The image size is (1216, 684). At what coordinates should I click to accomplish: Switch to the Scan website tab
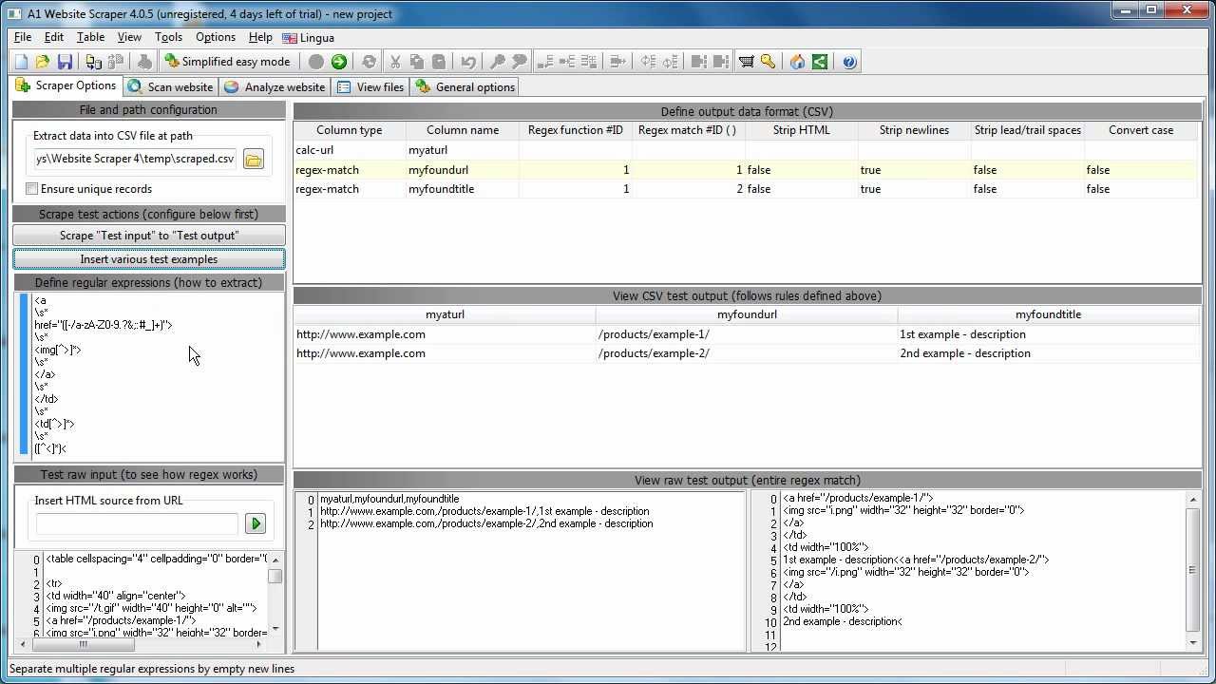point(170,87)
